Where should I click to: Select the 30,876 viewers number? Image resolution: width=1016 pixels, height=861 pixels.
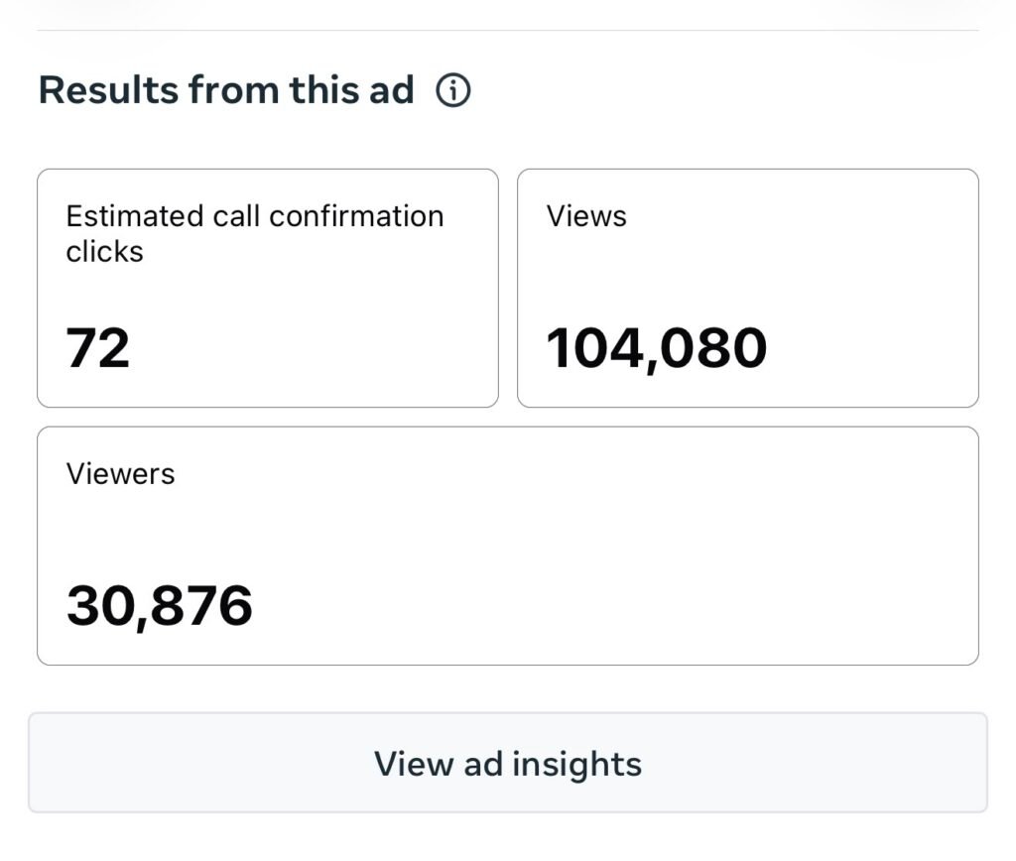point(160,605)
